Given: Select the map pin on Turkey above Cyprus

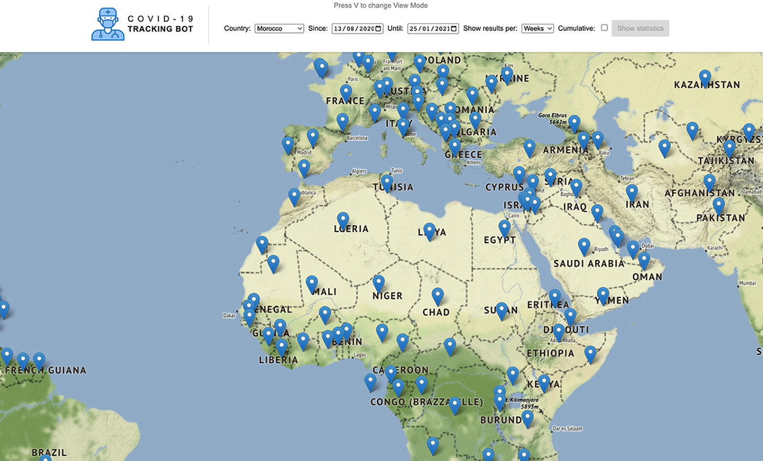Looking at the screenshot, I should click(529, 148).
